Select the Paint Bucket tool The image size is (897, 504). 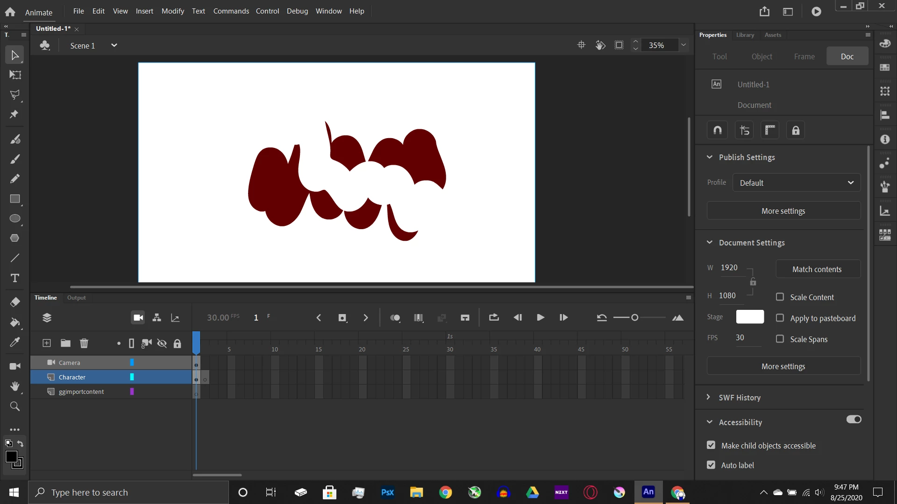point(15,322)
